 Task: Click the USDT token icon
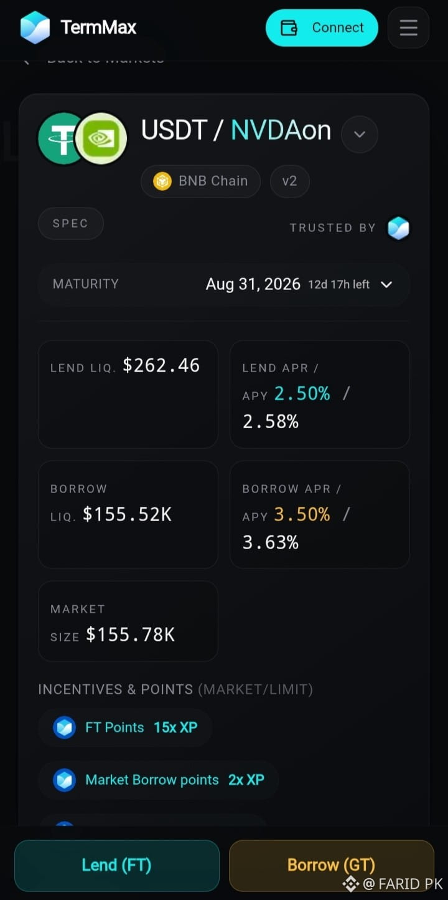point(60,138)
